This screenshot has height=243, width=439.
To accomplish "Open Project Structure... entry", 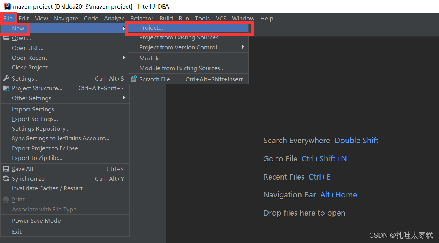I will 65,88.
